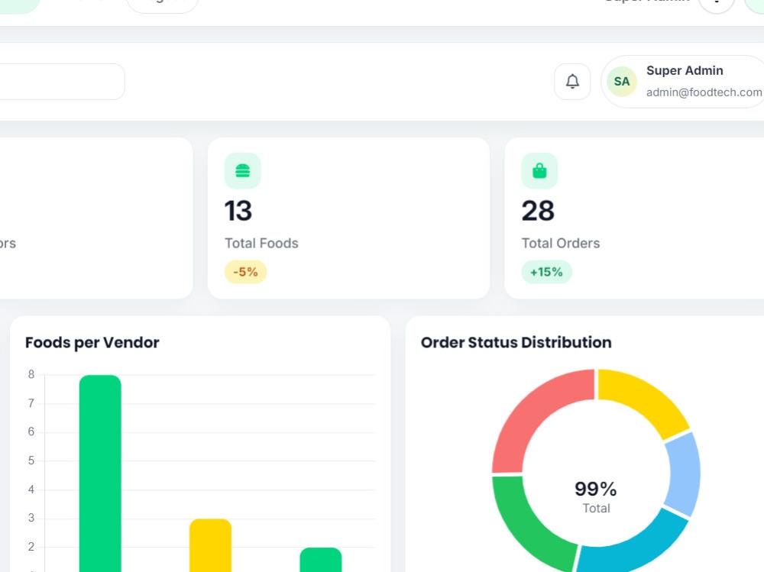This screenshot has width=764, height=572.
Task: Click the short green bar at right
Action: point(321,559)
